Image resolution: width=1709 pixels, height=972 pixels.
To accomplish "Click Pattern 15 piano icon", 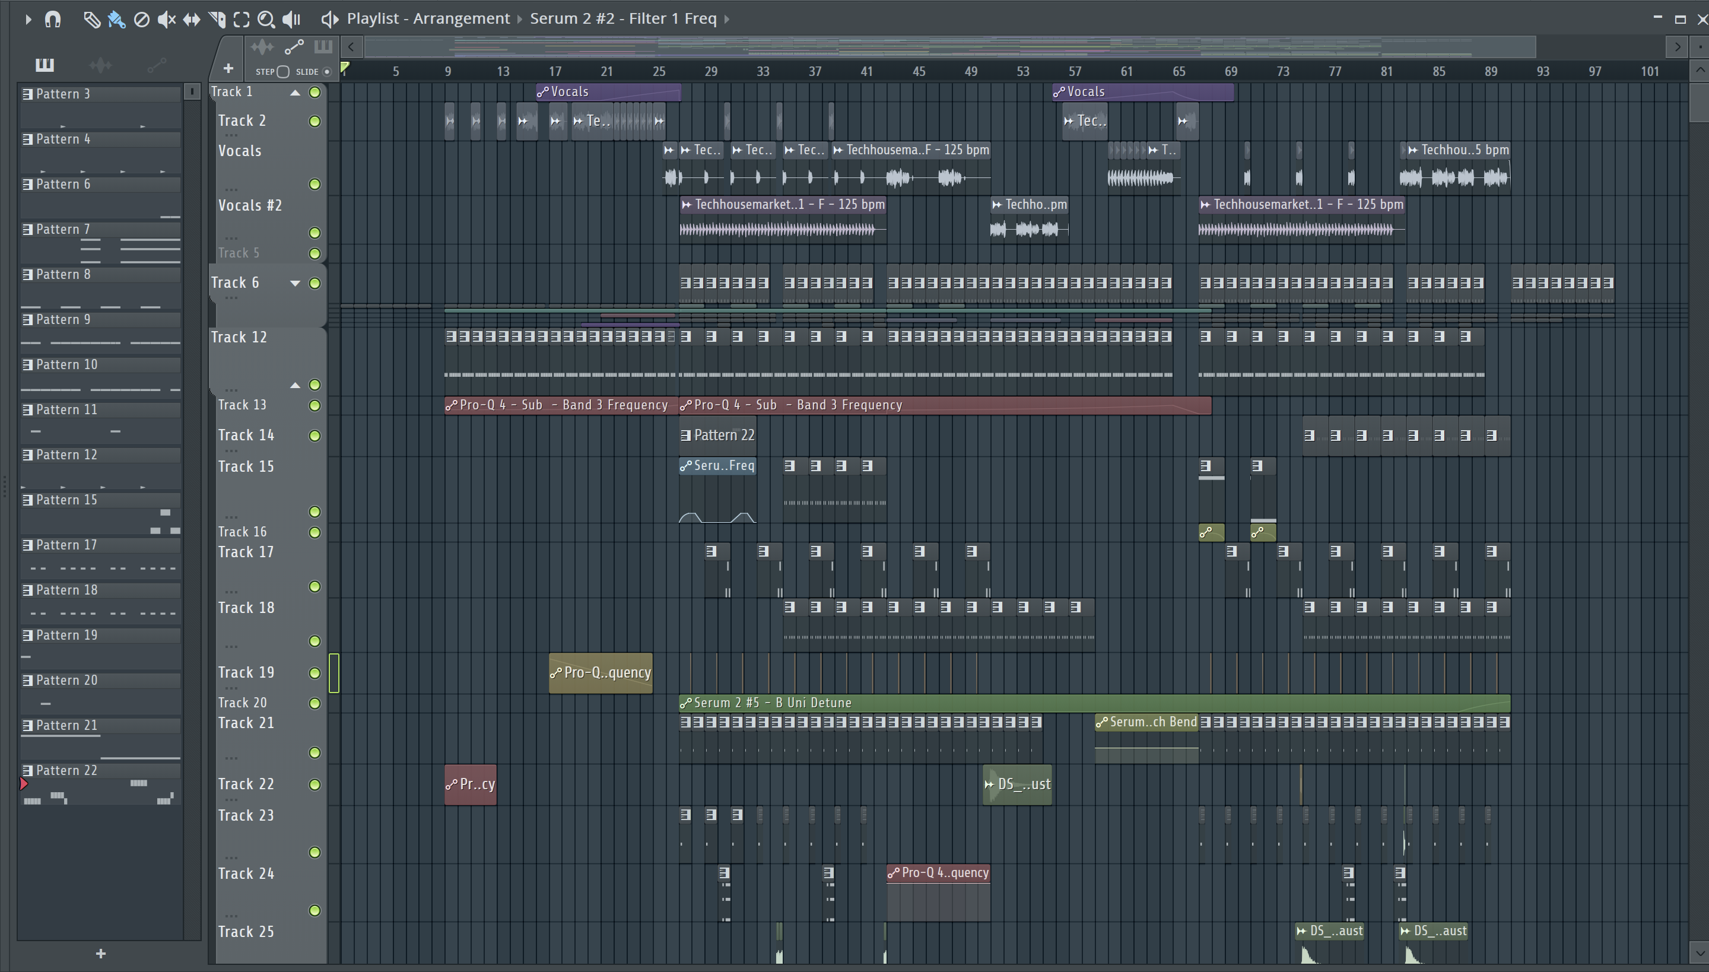I will 27,500.
